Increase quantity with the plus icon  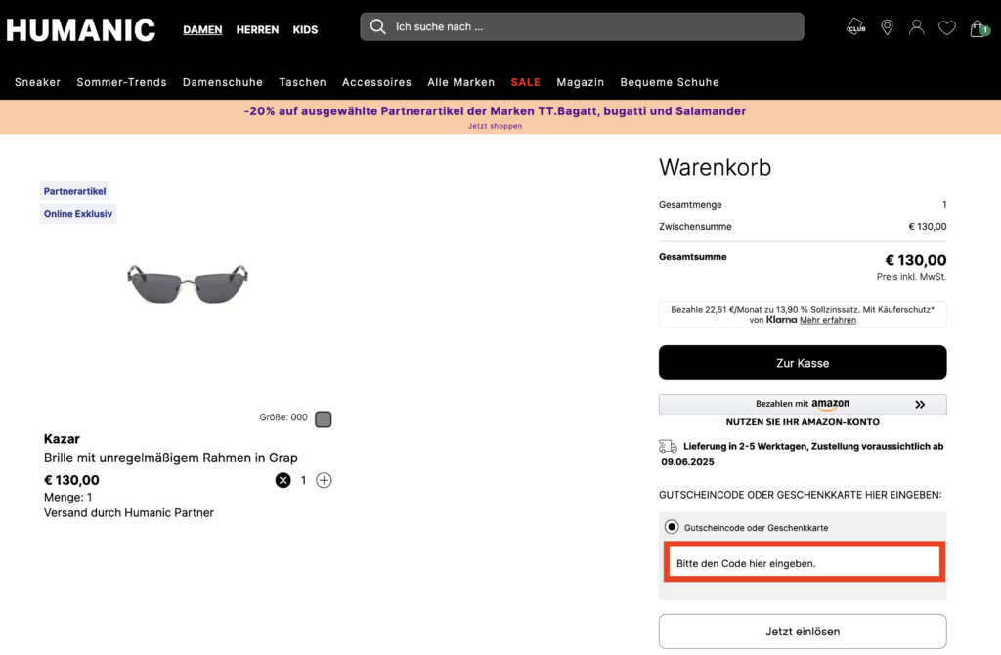click(324, 480)
